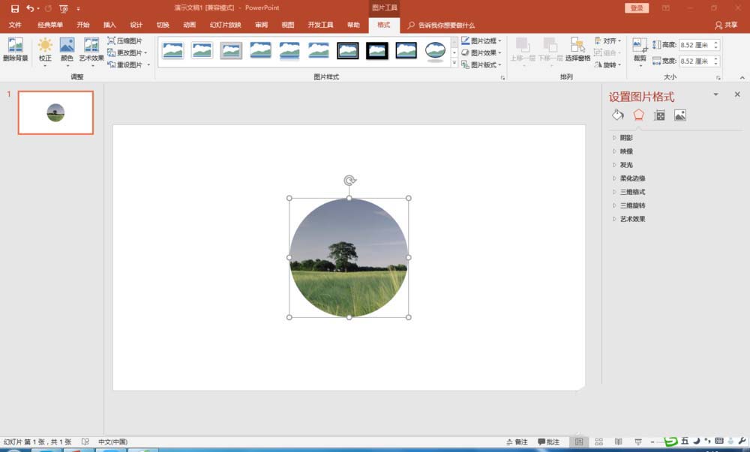The height and width of the screenshot is (452, 750).
Task: Switch to the Animations (动画) tab
Action: click(x=190, y=25)
